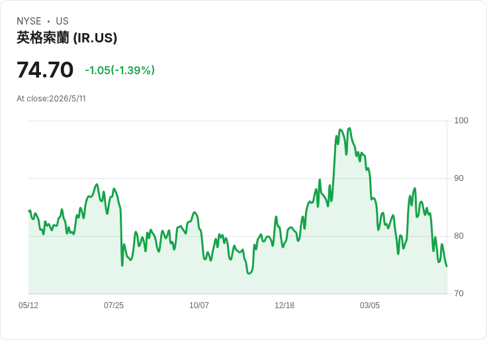
Task: Click the 07/25 date axis label
Action: coord(114,305)
